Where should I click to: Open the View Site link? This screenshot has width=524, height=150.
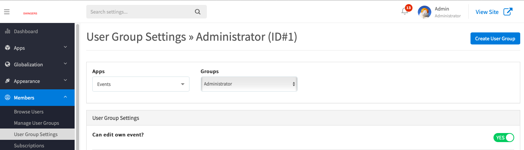point(487,12)
